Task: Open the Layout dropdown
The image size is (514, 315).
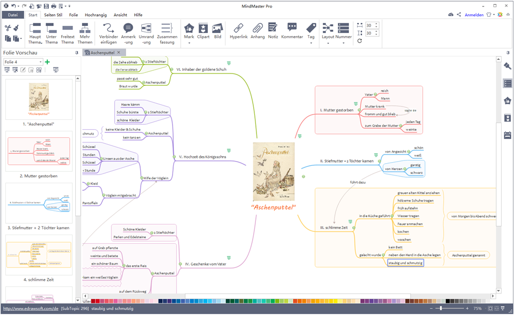Action: pyautogui.click(x=328, y=43)
